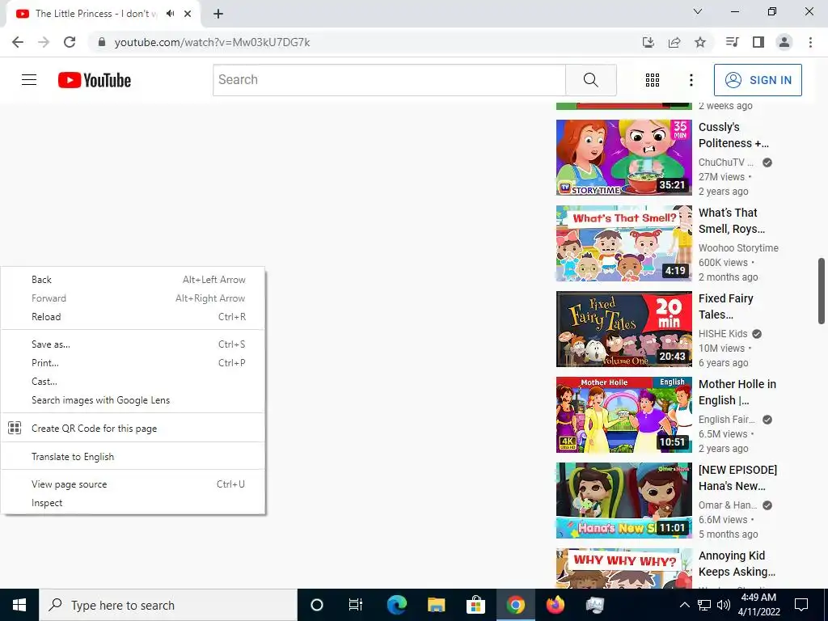This screenshot has width=828, height=621.
Task: Open Cortana circle icon on taskbar
Action: [317, 605]
